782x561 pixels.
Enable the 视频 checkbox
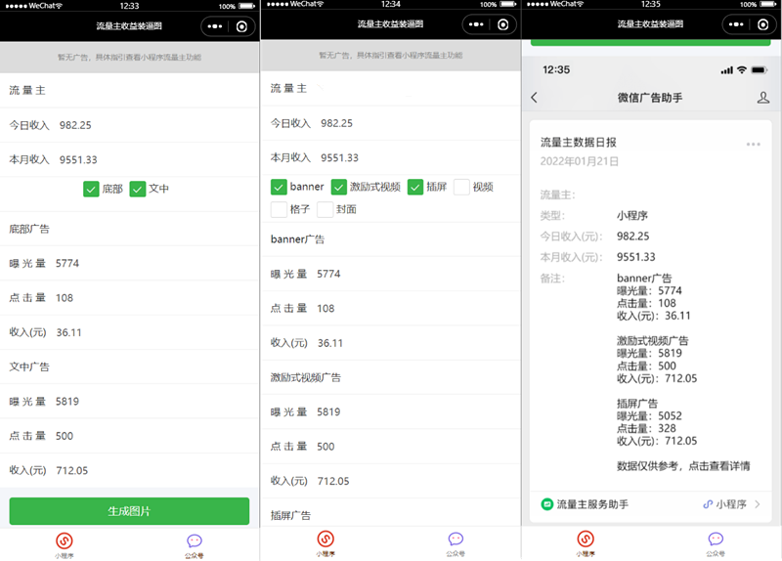pos(461,187)
